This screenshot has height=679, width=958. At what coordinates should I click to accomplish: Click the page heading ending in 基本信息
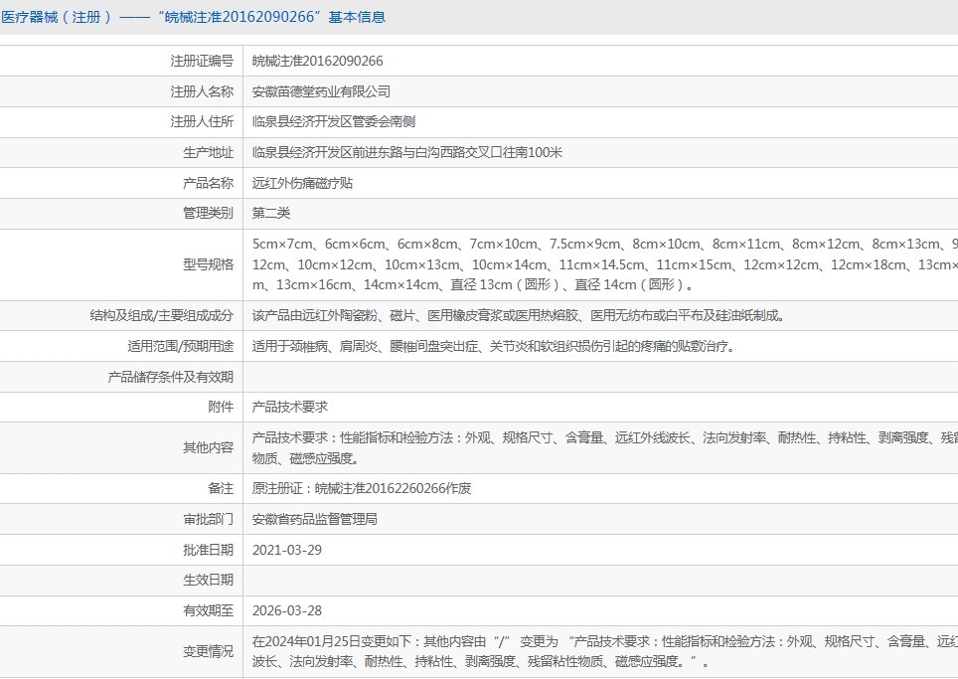193,17
